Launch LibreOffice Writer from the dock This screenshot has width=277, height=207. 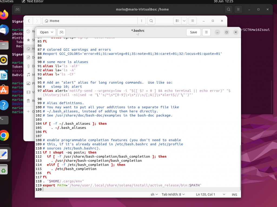pyautogui.click(x=4, y=75)
